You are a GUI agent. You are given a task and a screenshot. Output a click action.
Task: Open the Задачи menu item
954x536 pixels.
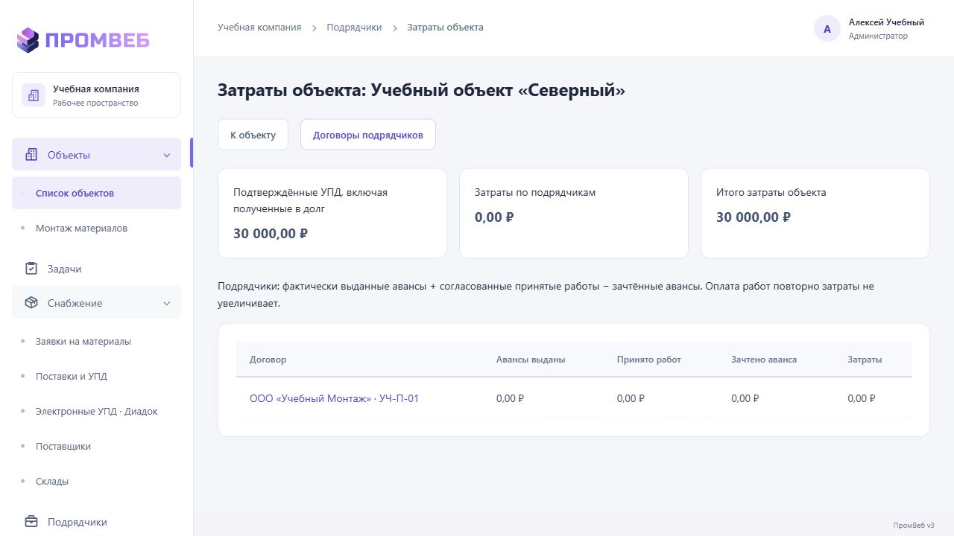tap(96, 269)
